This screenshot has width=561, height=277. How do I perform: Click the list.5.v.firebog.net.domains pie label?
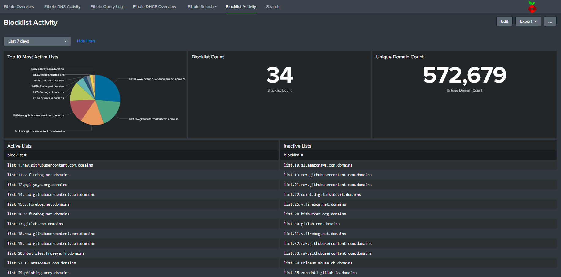(49, 75)
